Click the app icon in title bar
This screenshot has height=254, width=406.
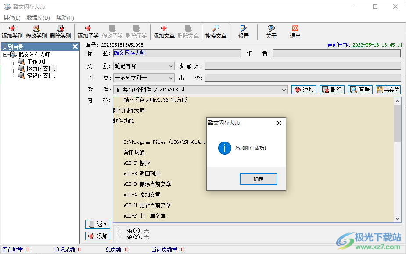point(7,7)
